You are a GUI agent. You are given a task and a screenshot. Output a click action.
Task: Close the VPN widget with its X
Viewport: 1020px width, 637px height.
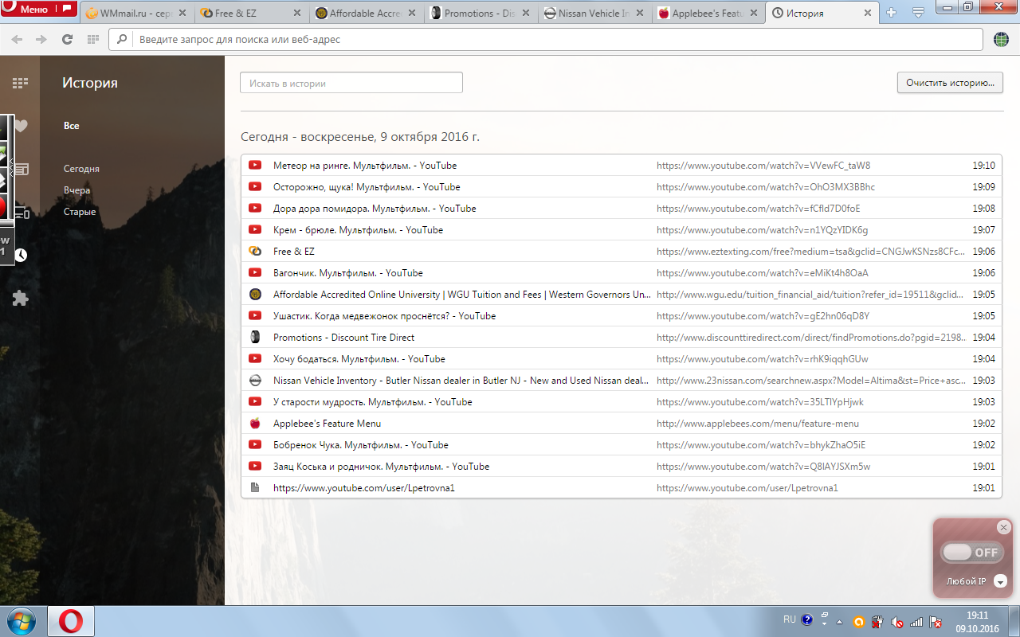(x=1003, y=527)
